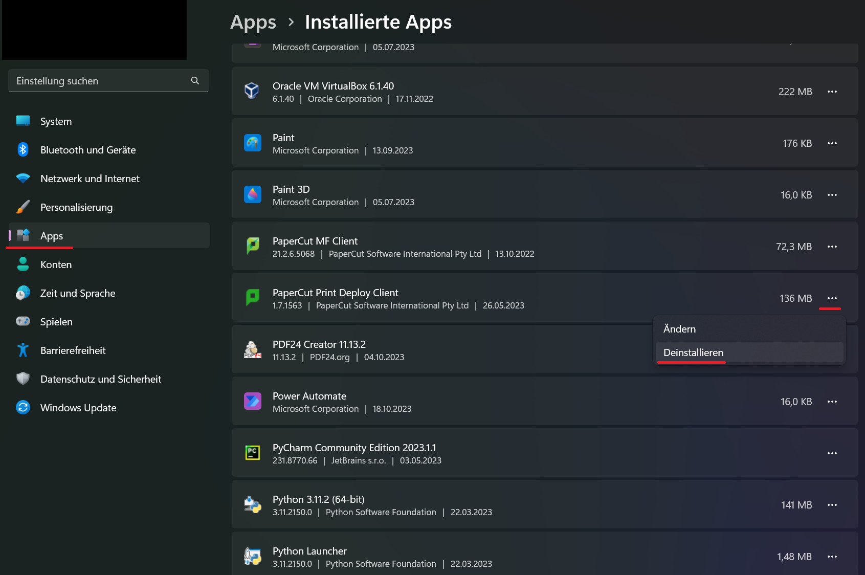Open three-dot menu for Paint 3D
This screenshot has width=865, height=575.
point(832,195)
